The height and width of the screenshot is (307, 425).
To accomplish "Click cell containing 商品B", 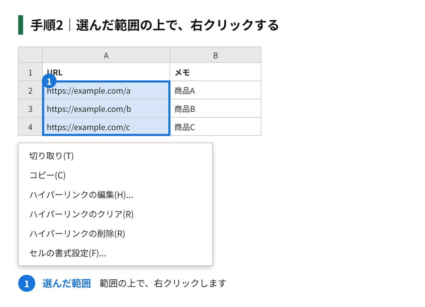I will pyautogui.click(x=216, y=109).
